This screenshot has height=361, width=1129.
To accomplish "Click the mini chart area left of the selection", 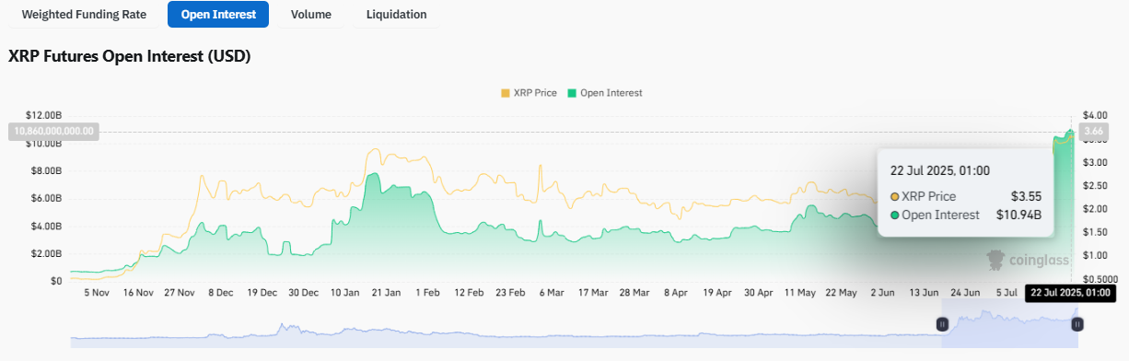I will (506, 336).
